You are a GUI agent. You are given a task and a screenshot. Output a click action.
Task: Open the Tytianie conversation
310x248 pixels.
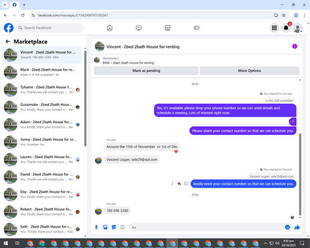pyautogui.click(x=42, y=90)
